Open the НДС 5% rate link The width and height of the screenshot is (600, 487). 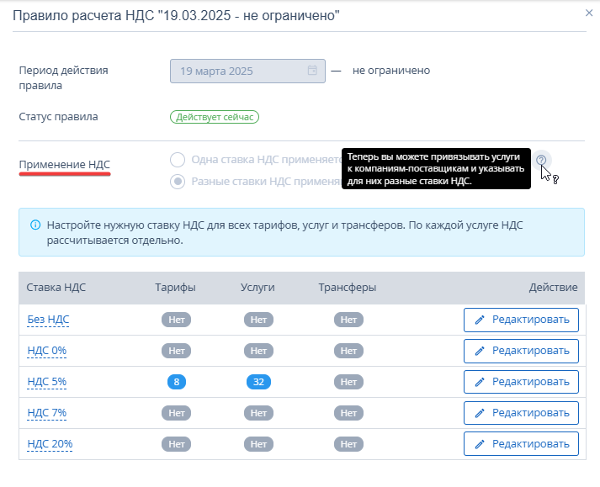tap(47, 382)
